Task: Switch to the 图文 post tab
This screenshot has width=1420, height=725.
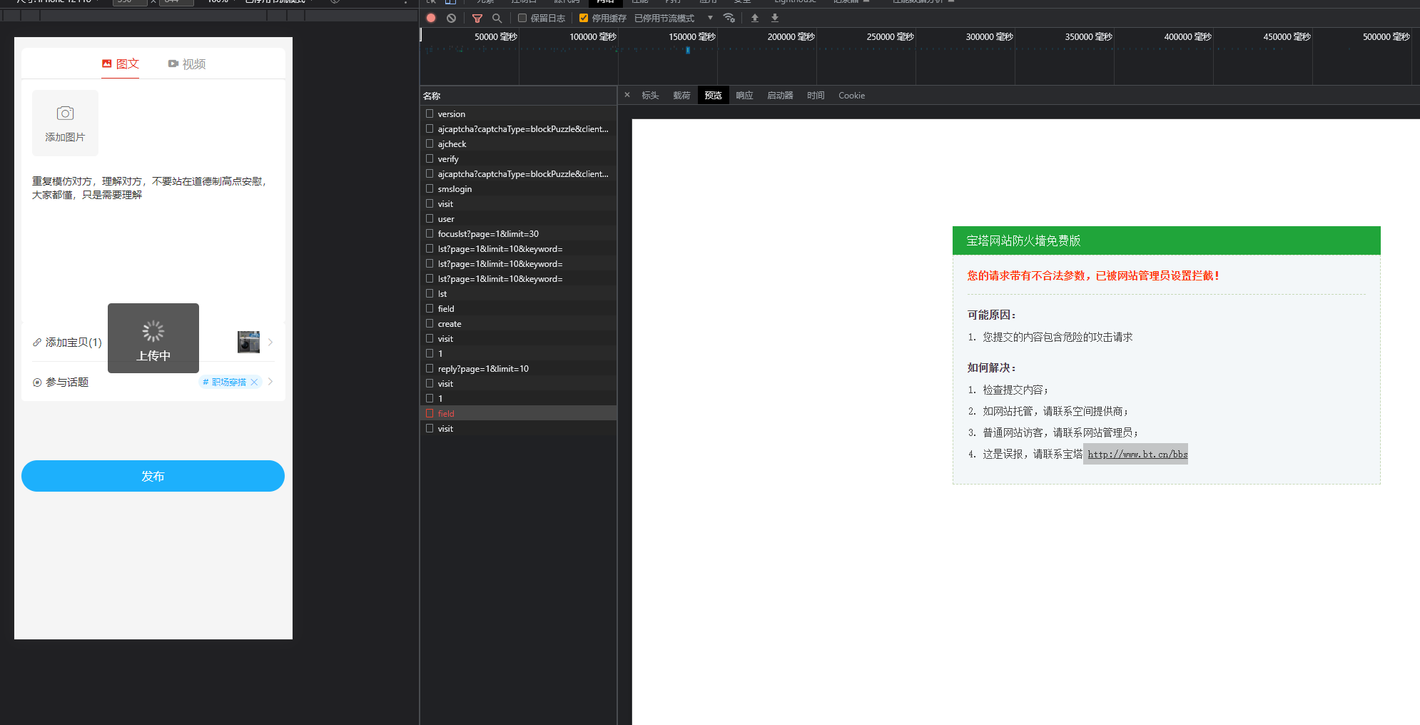Action: tap(120, 64)
